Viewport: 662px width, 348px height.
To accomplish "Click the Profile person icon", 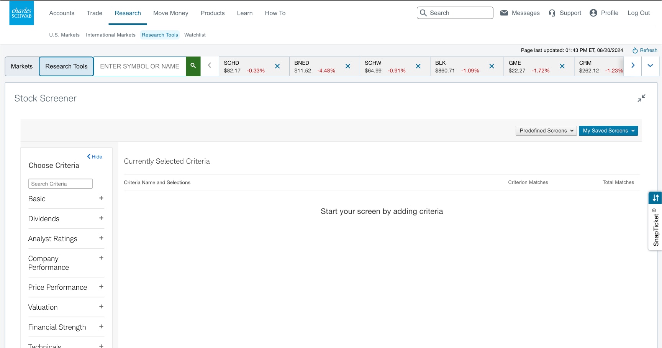I will [593, 13].
